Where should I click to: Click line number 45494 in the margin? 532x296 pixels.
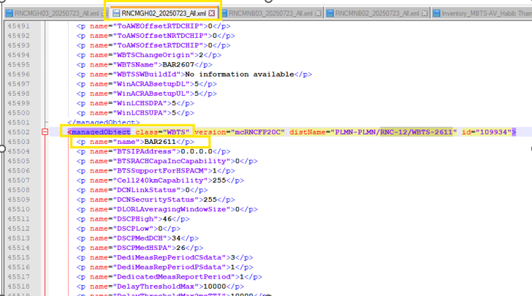coord(18,55)
